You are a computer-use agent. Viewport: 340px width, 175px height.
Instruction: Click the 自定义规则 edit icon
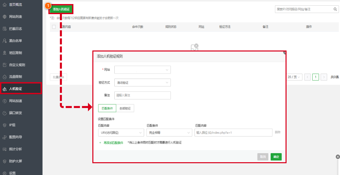5,65
